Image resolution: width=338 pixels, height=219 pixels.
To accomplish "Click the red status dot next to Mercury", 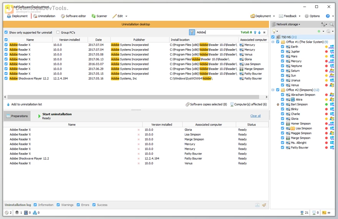I will coord(326,61).
